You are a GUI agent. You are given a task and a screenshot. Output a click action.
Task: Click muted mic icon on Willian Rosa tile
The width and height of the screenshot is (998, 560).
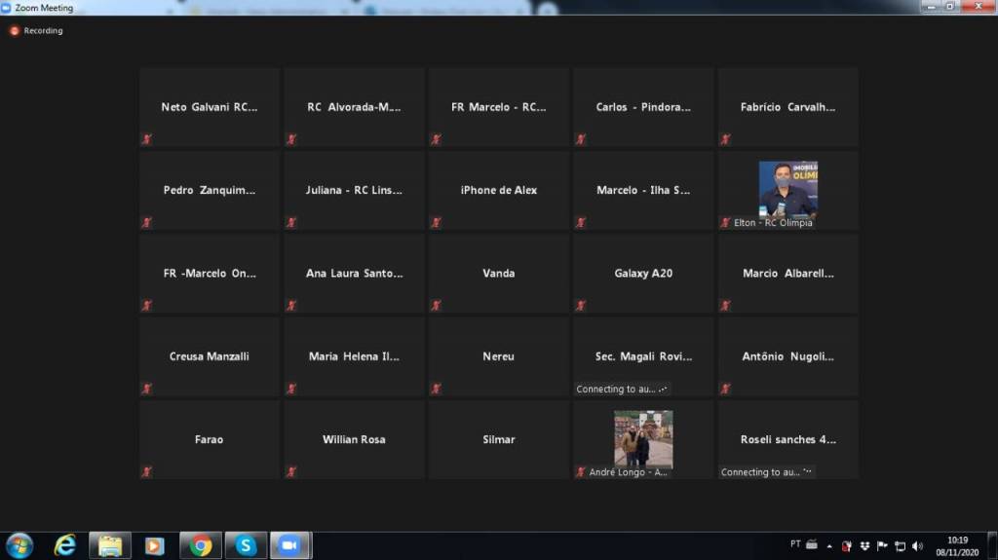[x=291, y=472]
